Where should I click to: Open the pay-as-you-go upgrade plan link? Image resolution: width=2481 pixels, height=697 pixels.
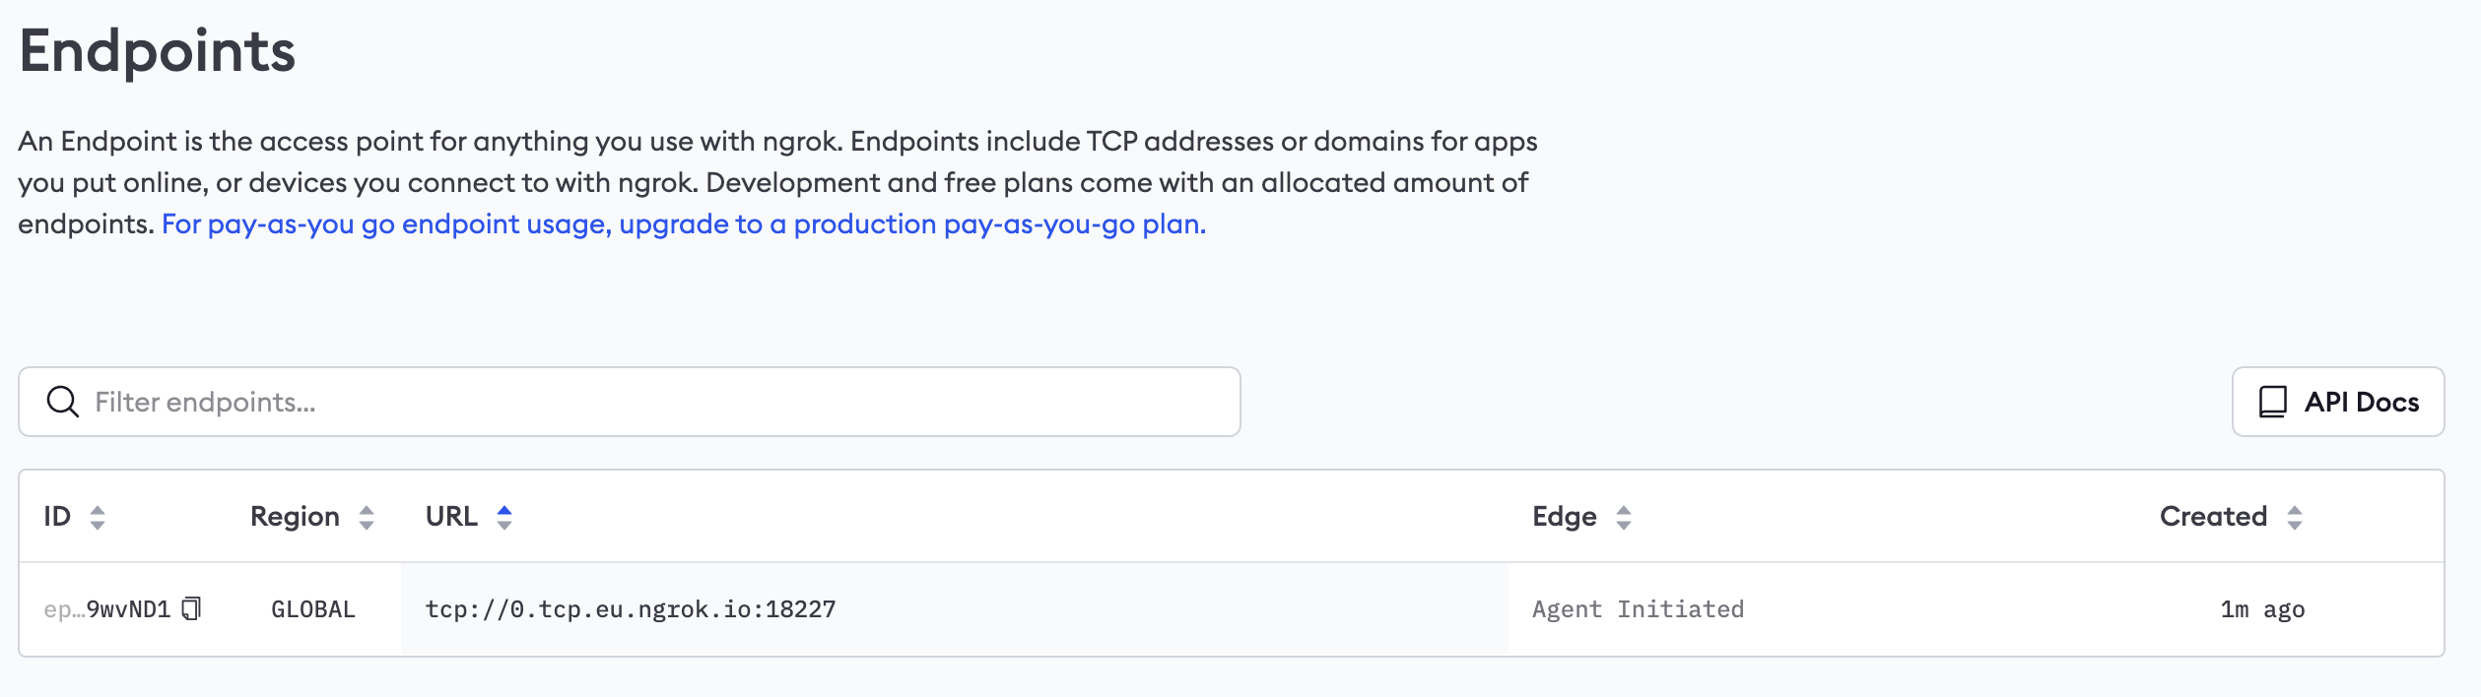click(684, 224)
